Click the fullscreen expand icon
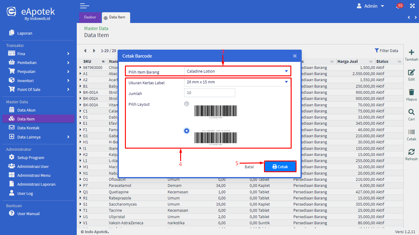The height and width of the screenshot is (235, 419). coord(412,6)
